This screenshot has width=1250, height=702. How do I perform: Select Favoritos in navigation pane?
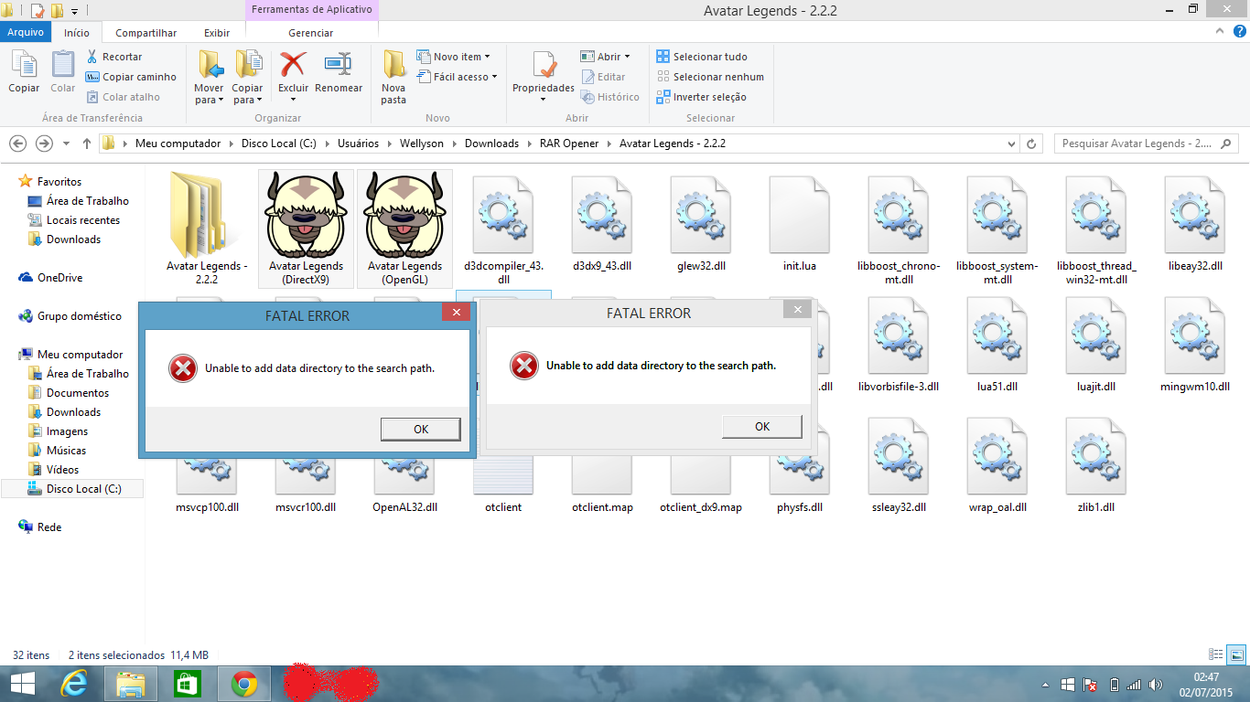click(x=59, y=182)
